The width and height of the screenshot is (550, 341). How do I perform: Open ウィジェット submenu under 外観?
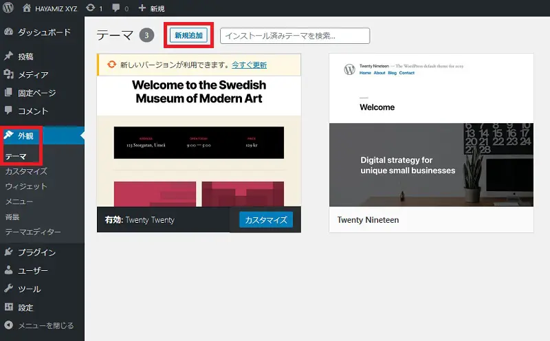(26, 186)
